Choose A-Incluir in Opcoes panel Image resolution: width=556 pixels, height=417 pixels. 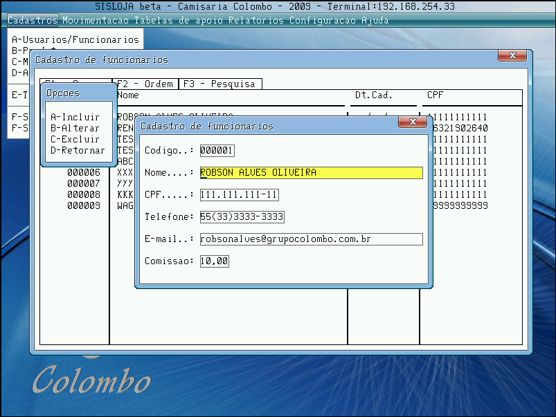click(x=75, y=117)
